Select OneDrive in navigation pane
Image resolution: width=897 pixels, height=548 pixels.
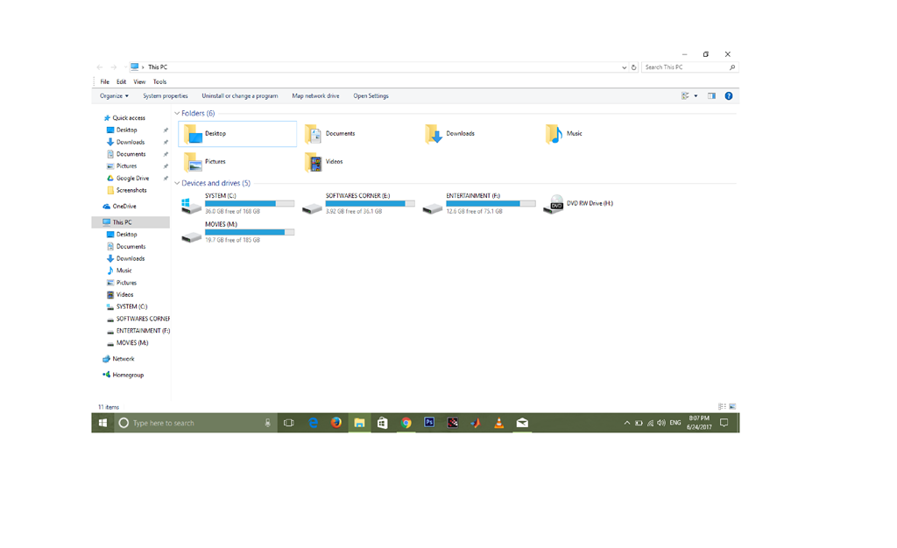coord(124,207)
